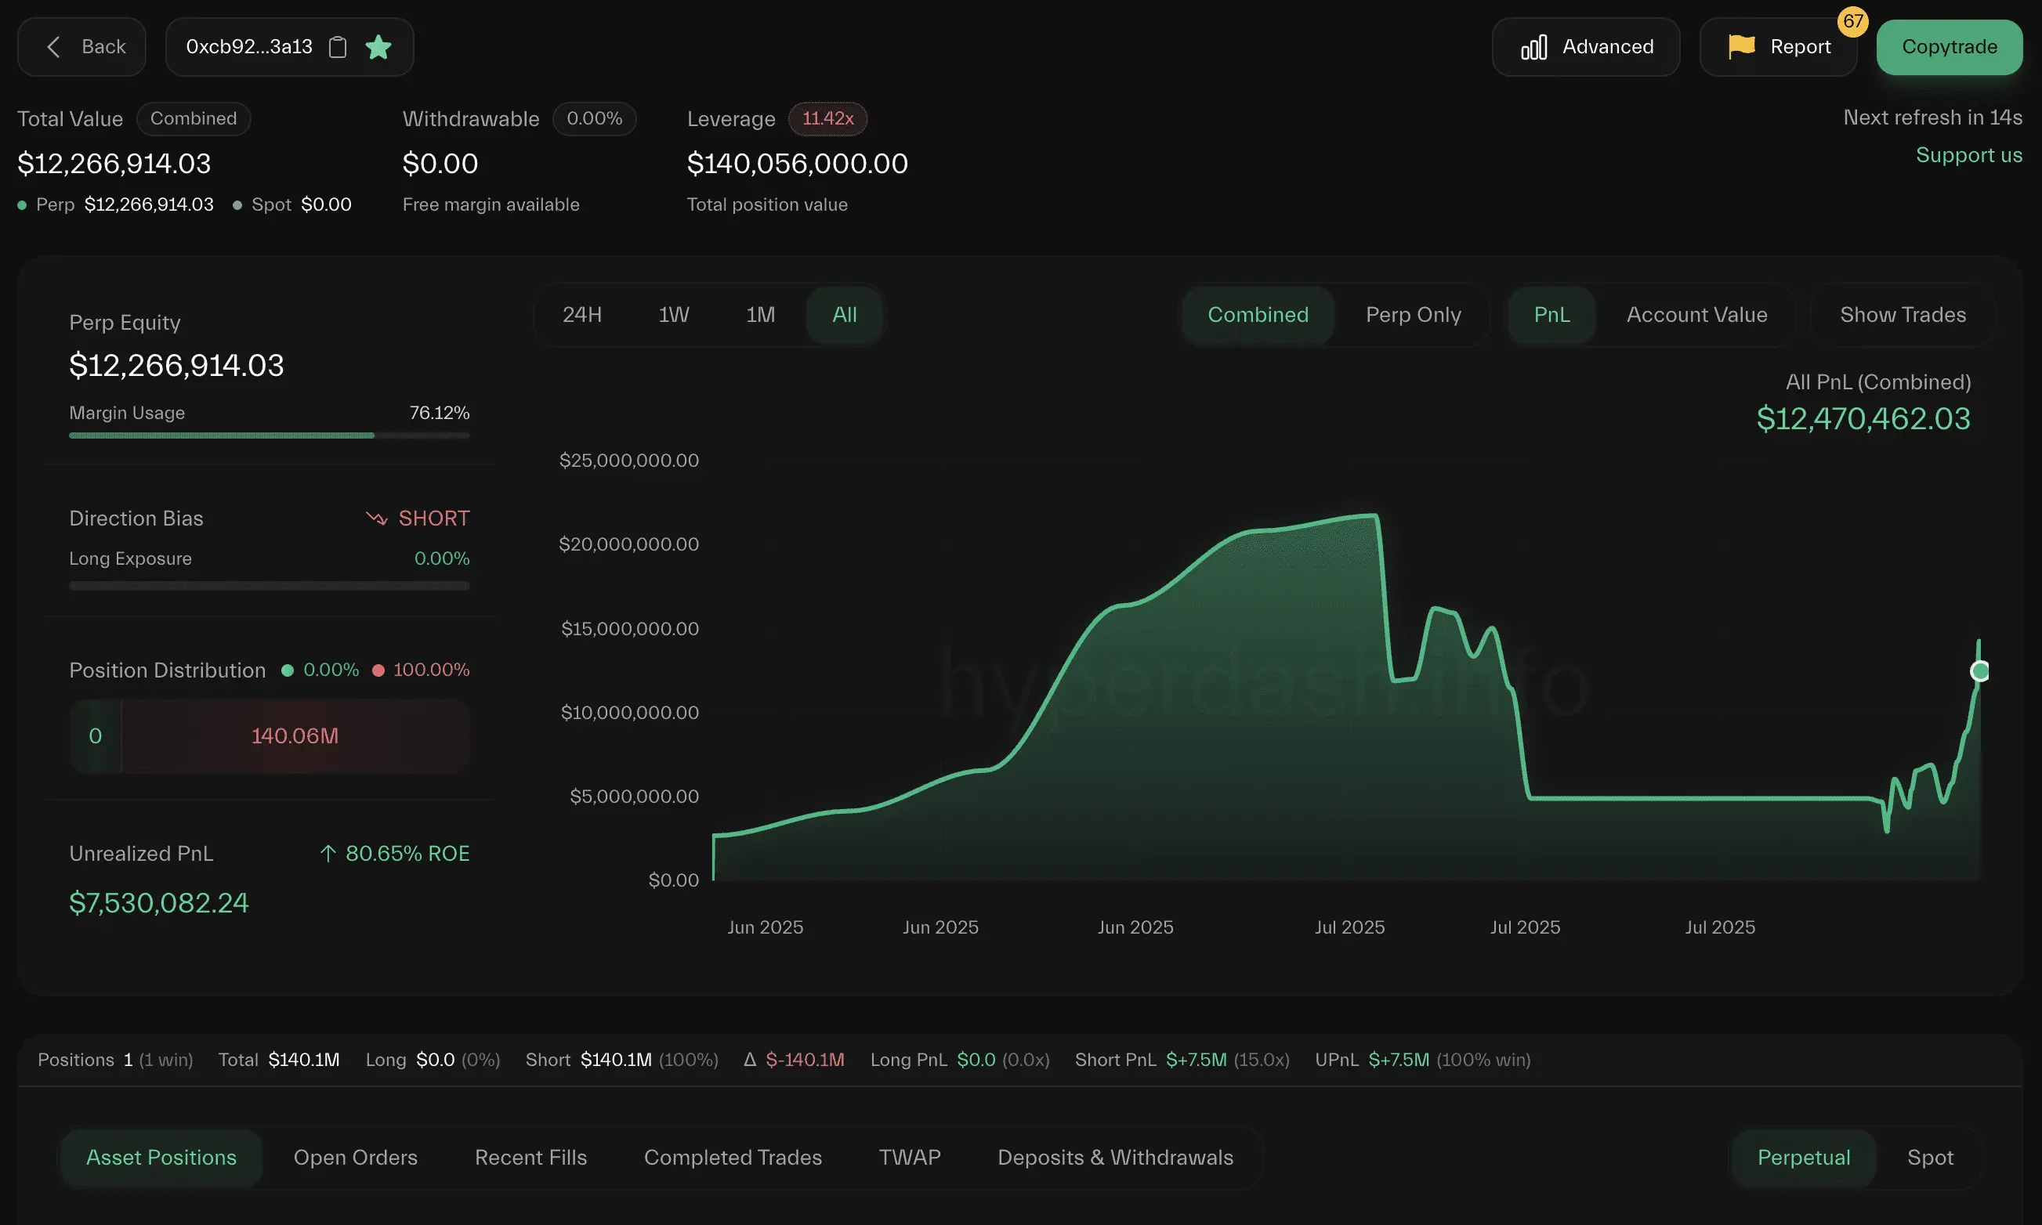Image resolution: width=2042 pixels, height=1225 pixels.
Task: Click the 67 notification badge on Report
Action: click(1852, 21)
